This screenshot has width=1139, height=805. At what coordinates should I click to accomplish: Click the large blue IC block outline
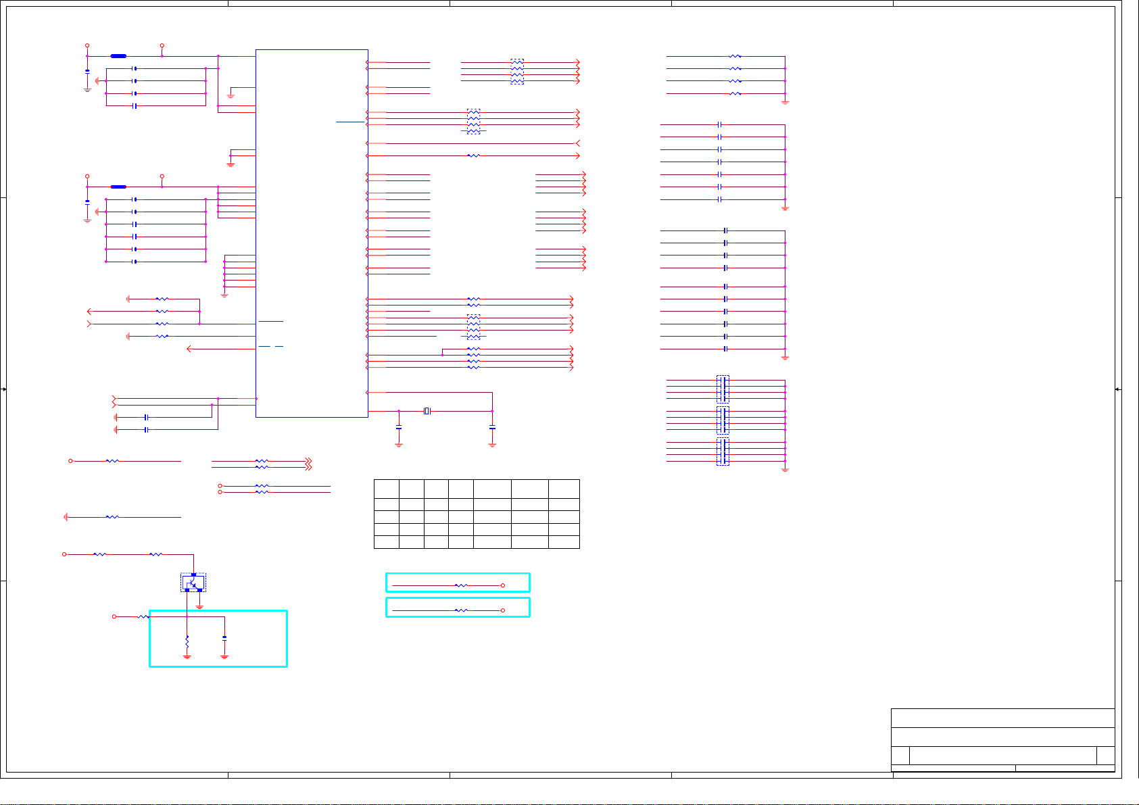coord(312,233)
